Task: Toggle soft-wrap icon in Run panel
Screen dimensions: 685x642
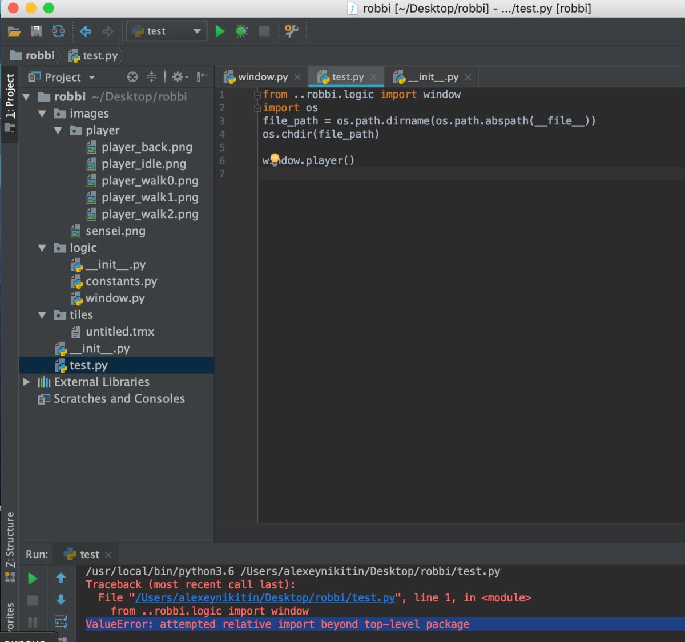Action: click(61, 621)
